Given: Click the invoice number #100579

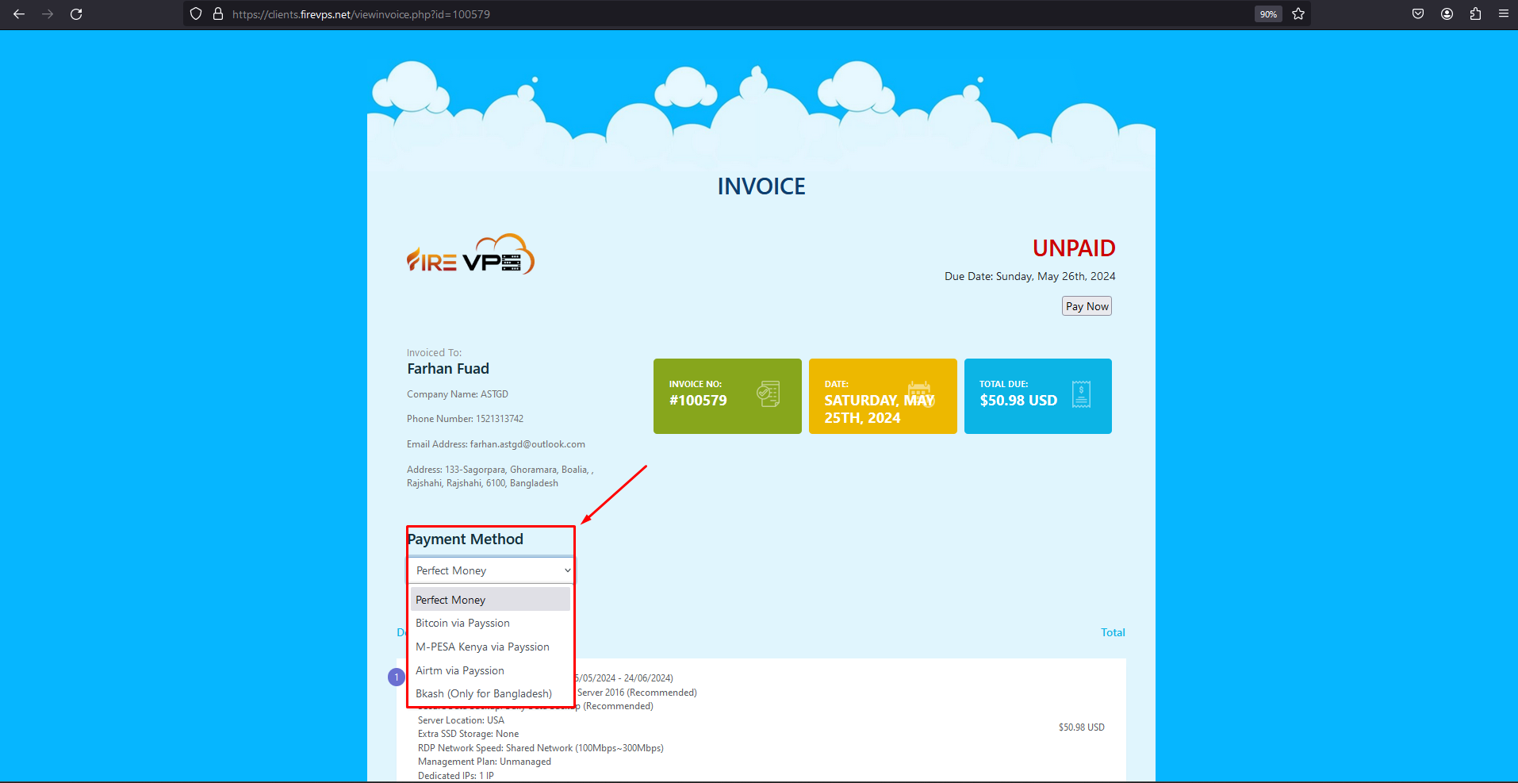Looking at the screenshot, I should point(698,401).
